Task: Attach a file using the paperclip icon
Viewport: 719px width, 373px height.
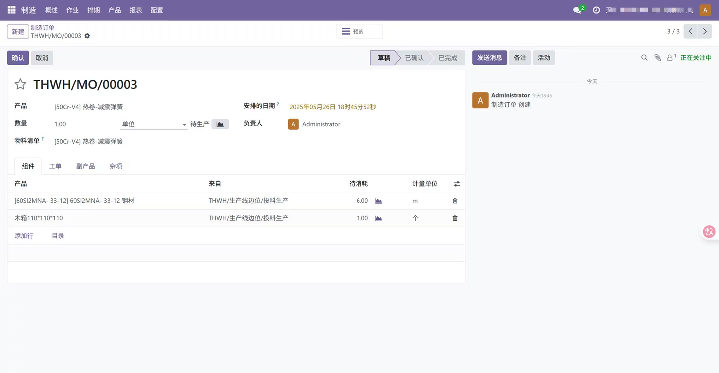Action: 657,58
